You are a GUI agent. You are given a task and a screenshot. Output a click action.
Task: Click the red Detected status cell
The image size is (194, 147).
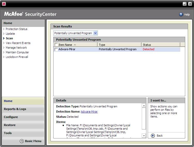pyautogui.click(x=148, y=49)
